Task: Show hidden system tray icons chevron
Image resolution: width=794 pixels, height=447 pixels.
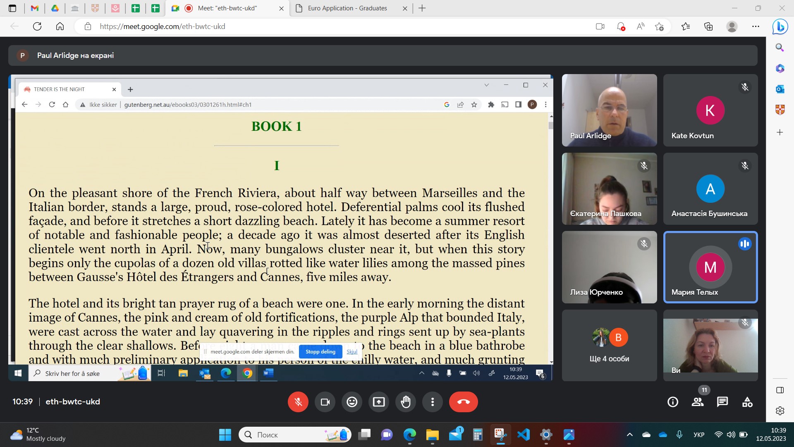Action: pyautogui.click(x=630, y=435)
